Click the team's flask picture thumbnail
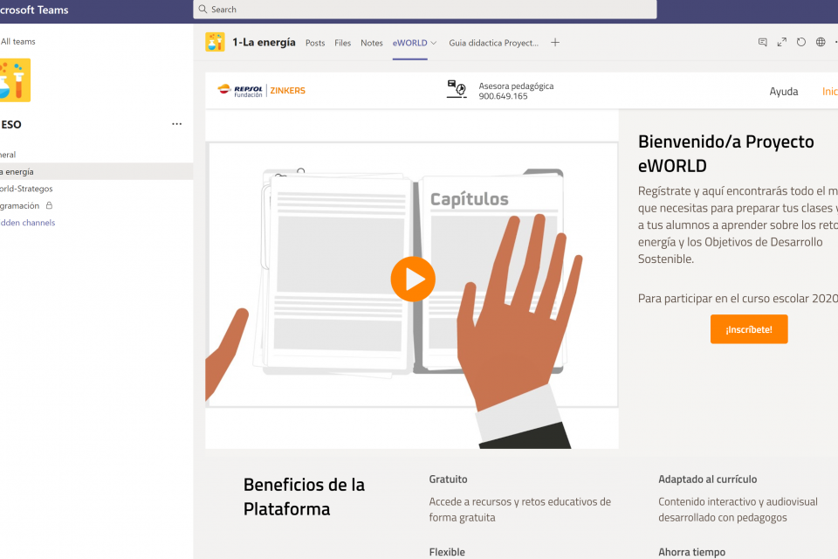The width and height of the screenshot is (838, 559). click(15, 80)
